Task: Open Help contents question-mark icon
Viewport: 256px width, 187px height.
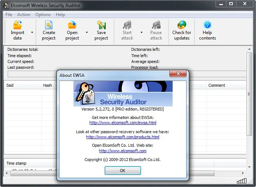Action: tap(208, 25)
